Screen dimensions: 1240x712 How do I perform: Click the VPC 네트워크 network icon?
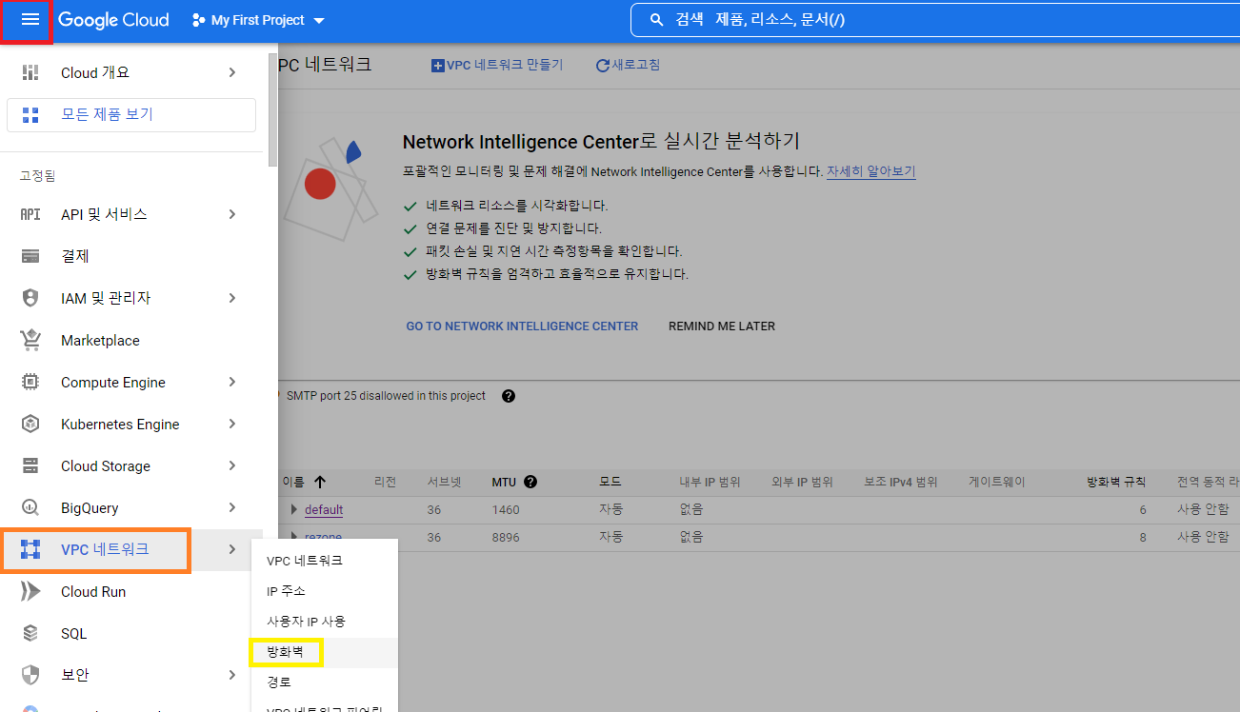30,549
